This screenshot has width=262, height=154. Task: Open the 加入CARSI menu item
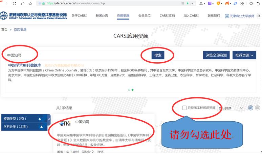point(191,16)
